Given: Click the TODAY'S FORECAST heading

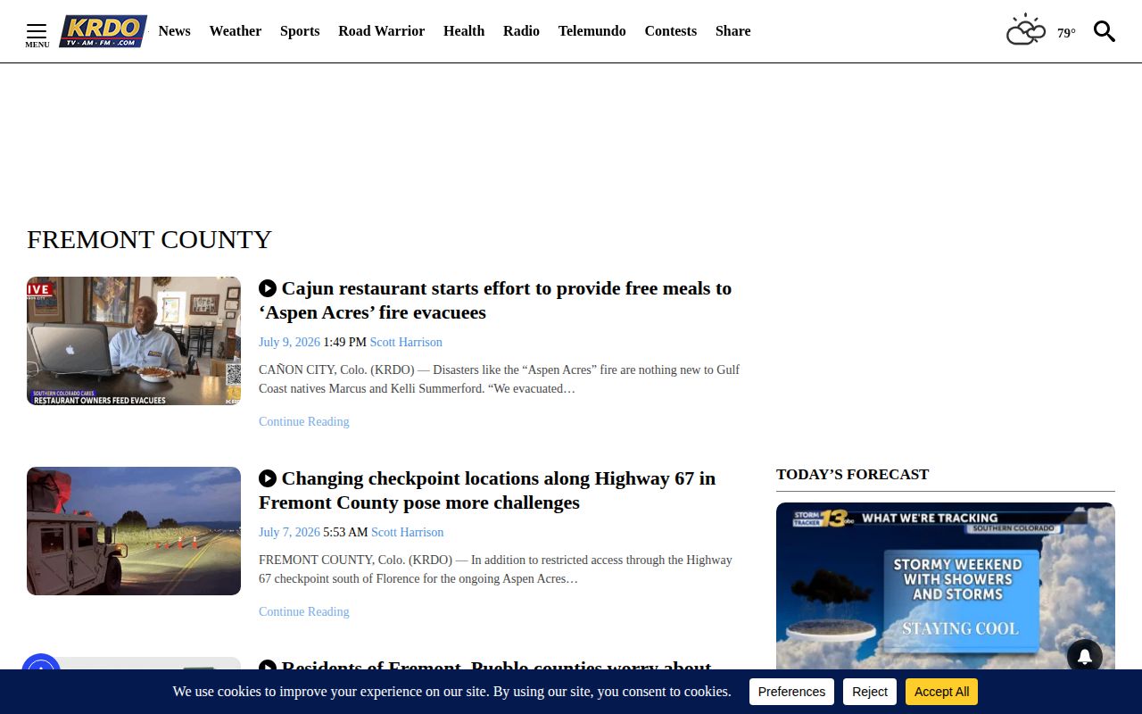Looking at the screenshot, I should (x=852, y=475).
